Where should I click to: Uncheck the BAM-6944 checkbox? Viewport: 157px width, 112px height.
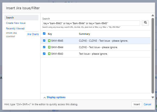pyautogui.click(x=44, y=47)
